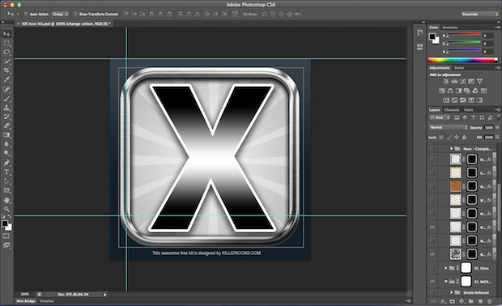Select the Zoom tool in toolbox
The image size is (502, 306).
(6, 209)
